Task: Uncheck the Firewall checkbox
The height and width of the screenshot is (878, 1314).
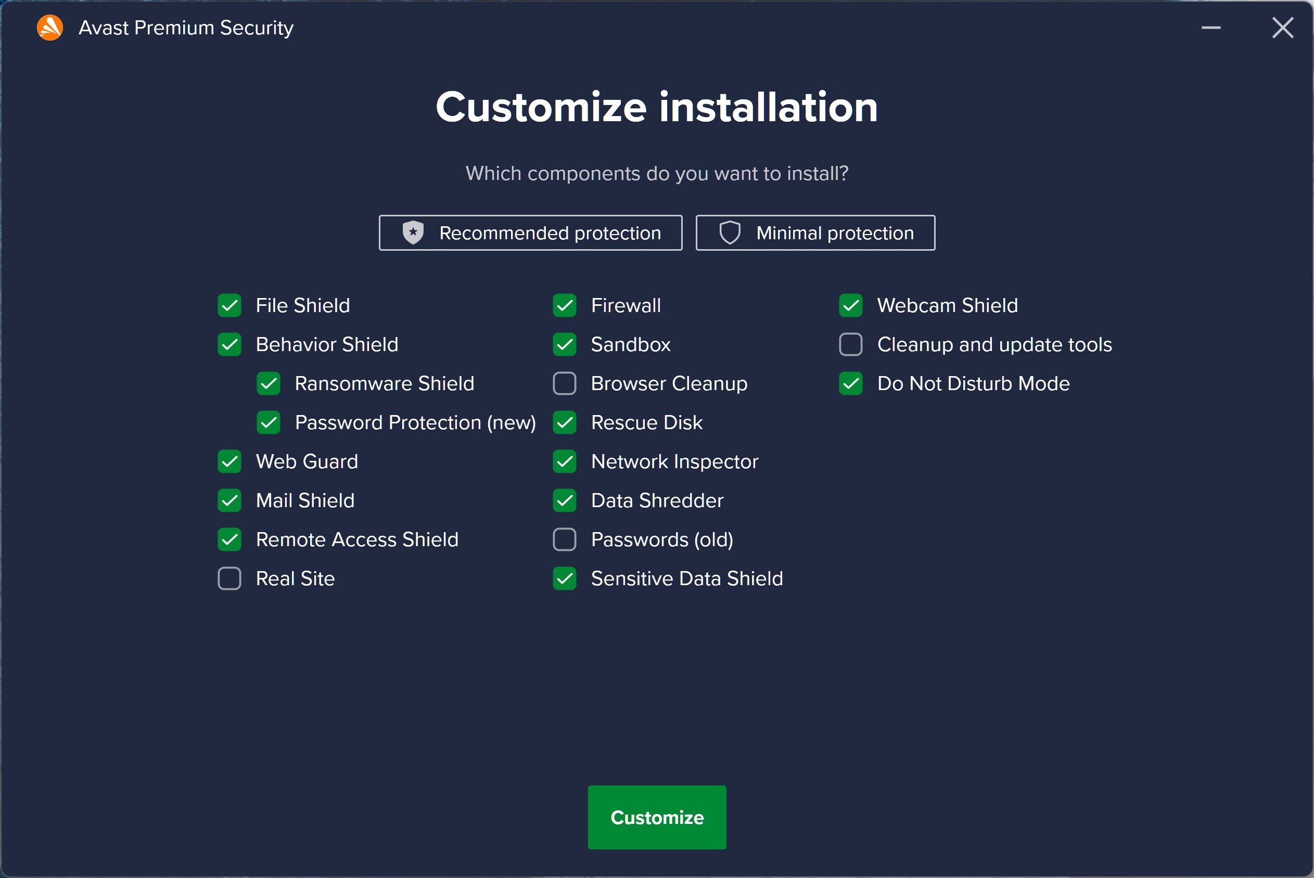Action: (x=565, y=305)
